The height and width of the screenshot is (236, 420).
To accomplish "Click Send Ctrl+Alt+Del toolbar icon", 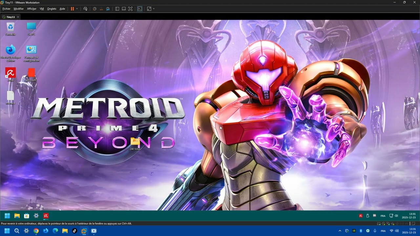I will pos(85,9).
